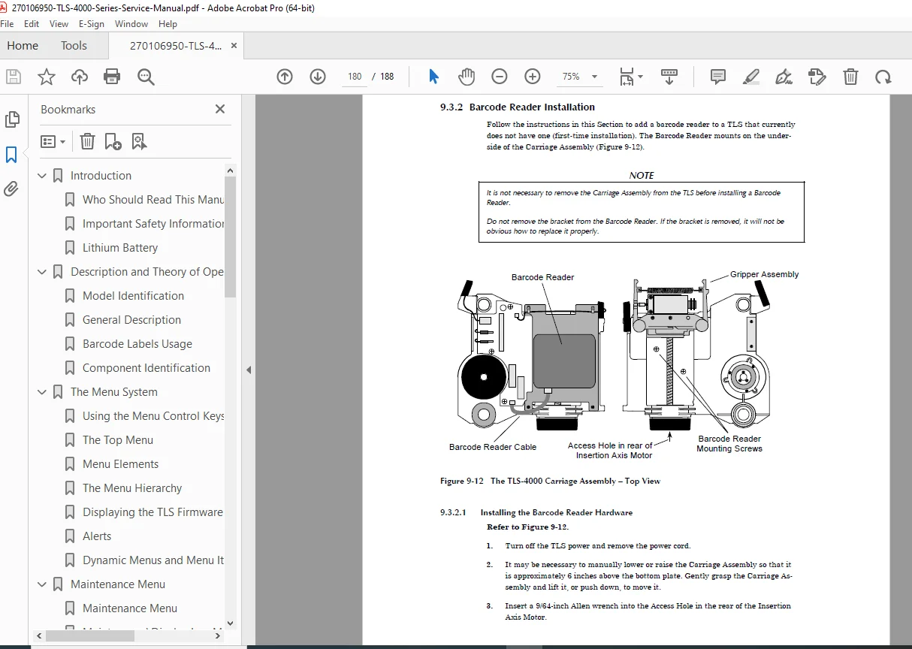Switch to the Home tab
This screenshot has height=649, width=912.
pos(23,46)
